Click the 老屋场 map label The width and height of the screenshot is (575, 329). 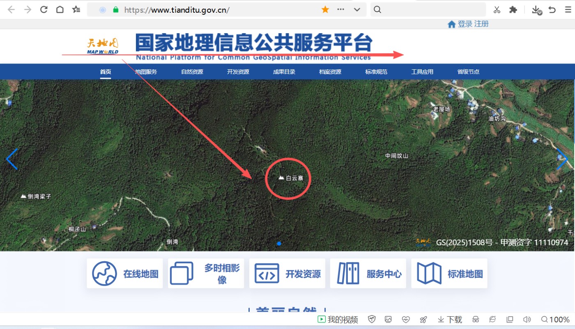[x=442, y=109]
